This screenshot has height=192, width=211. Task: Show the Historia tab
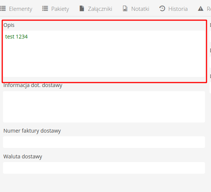coord(178,9)
